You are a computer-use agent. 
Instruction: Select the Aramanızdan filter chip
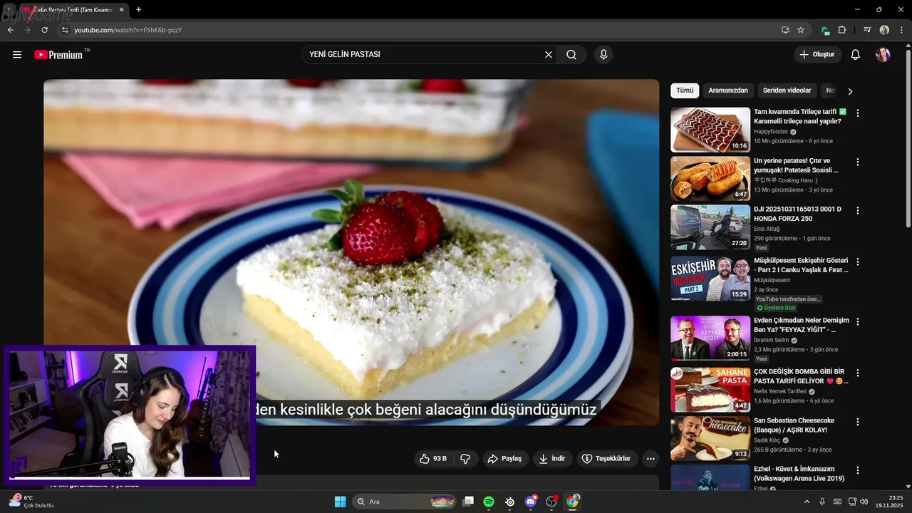coord(728,90)
